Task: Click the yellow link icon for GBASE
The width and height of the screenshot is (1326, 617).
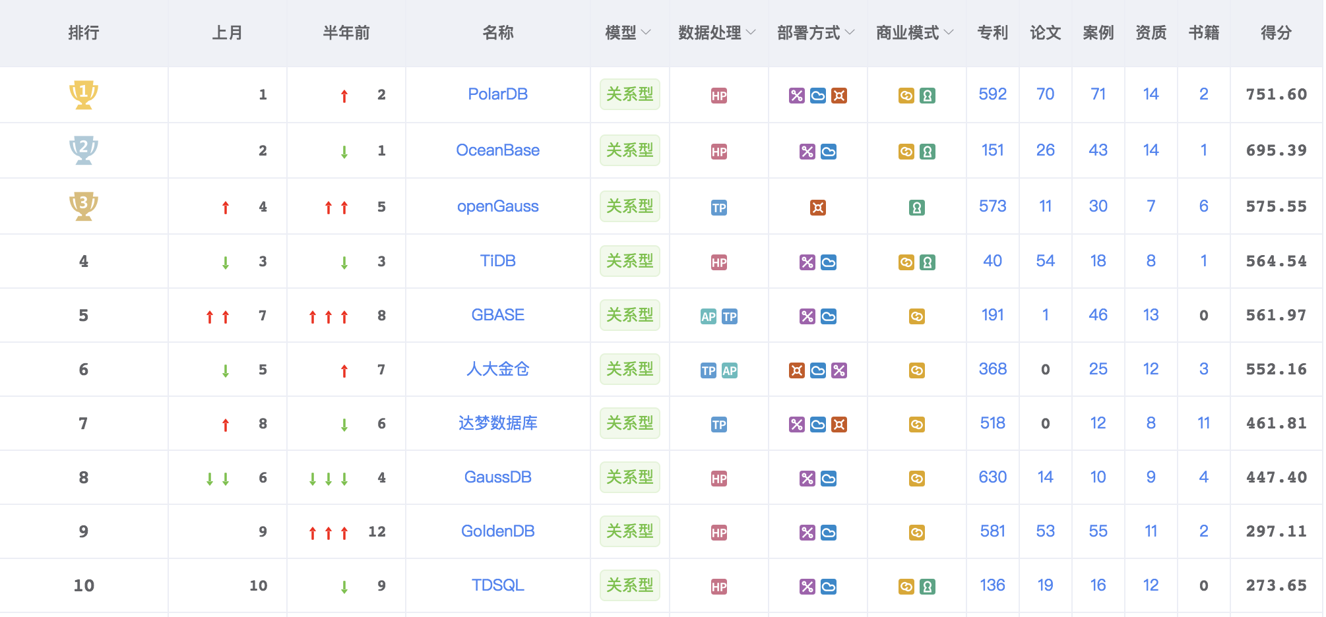Action: tap(917, 316)
